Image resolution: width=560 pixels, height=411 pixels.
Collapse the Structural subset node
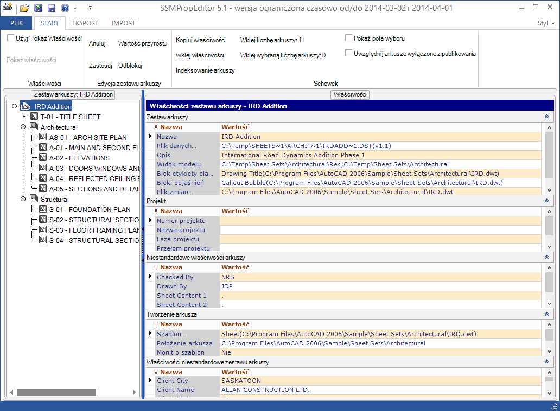(23, 198)
